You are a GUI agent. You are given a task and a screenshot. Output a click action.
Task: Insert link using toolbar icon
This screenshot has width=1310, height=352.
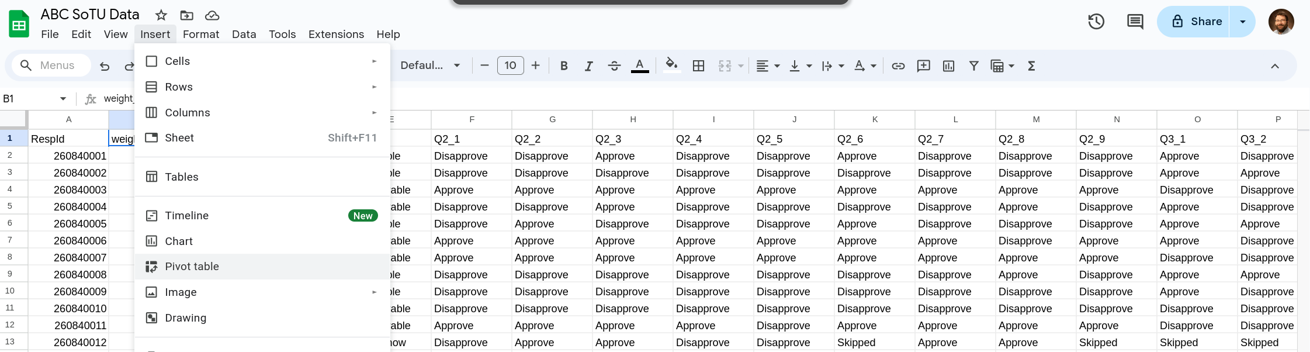[898, 66]
